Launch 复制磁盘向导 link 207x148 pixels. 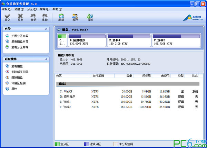(20, 41)
